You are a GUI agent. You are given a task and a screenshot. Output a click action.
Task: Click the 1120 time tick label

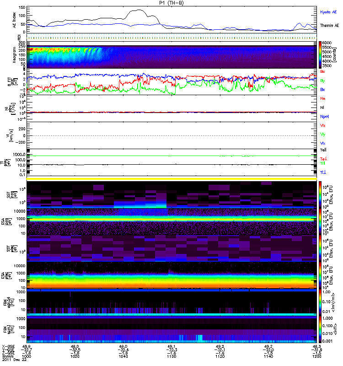tap(220, 356)
